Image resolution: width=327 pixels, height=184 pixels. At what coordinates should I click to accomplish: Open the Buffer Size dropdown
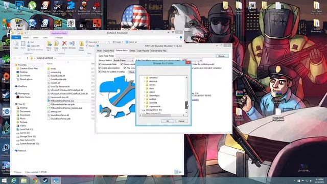pyautogui.click(x=192, y=60)
